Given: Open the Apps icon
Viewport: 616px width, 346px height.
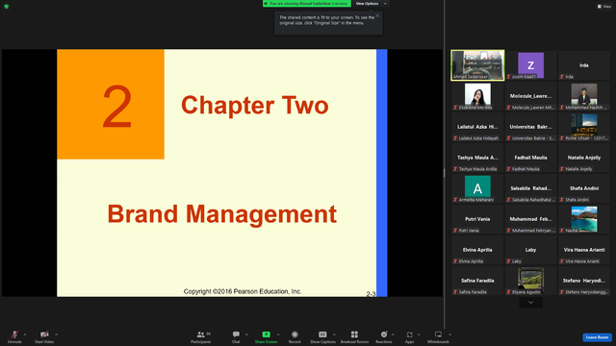Looking at the screenshot, I should [409, 334].
